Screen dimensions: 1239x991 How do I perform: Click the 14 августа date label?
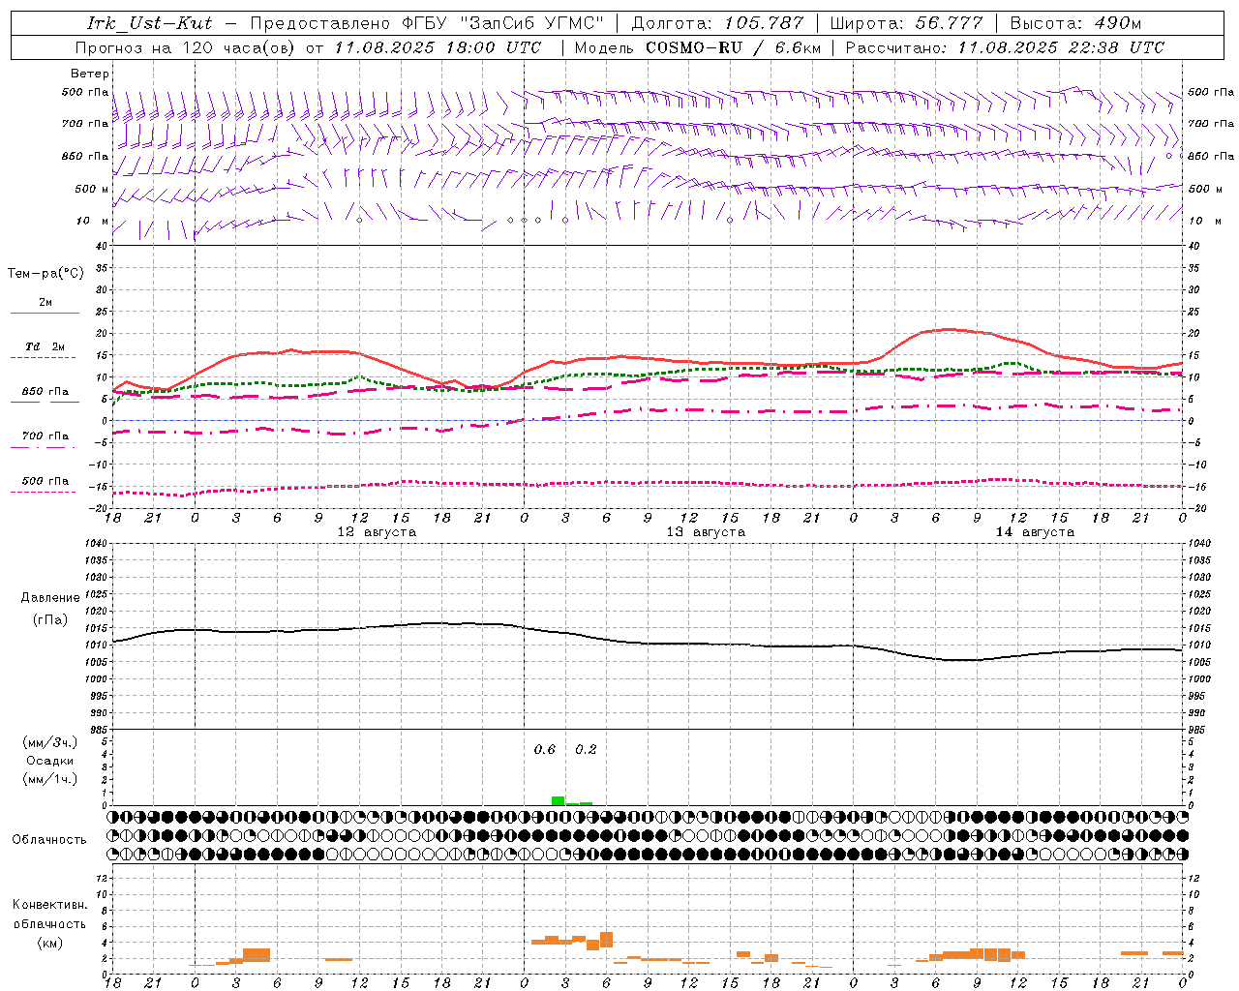pos(1035,532)
